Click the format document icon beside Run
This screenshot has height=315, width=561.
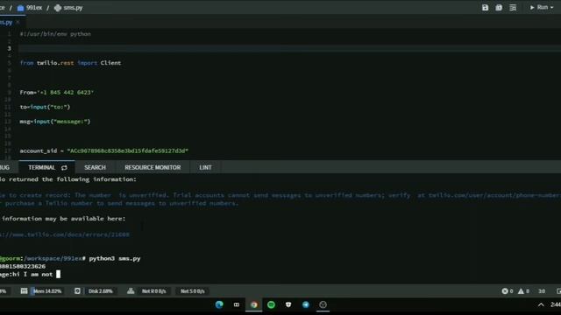(x=513, y=8)
